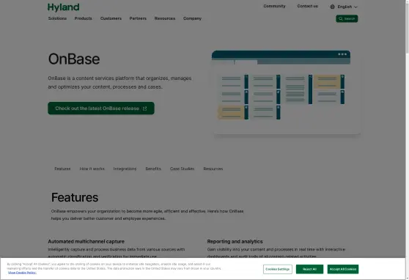This screenshot has width=409, height=280.
Task: Open the Company navigation menu
Action: (192, 18)
